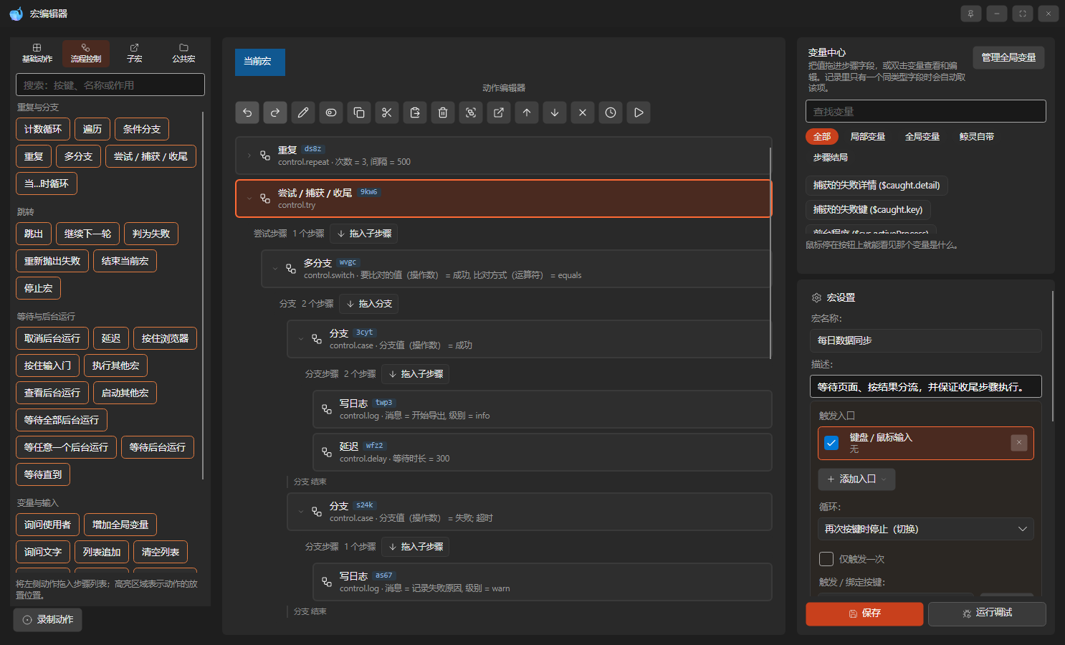Click the action search field
This screenshot has width=1065, height=645.
click(x=110, y=85)
